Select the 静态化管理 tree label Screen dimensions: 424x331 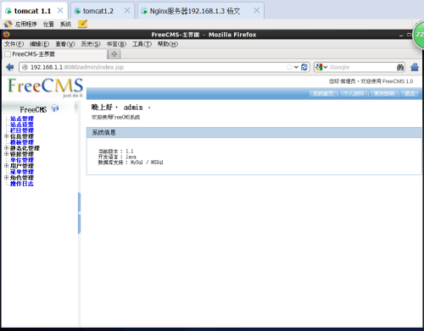25,148
